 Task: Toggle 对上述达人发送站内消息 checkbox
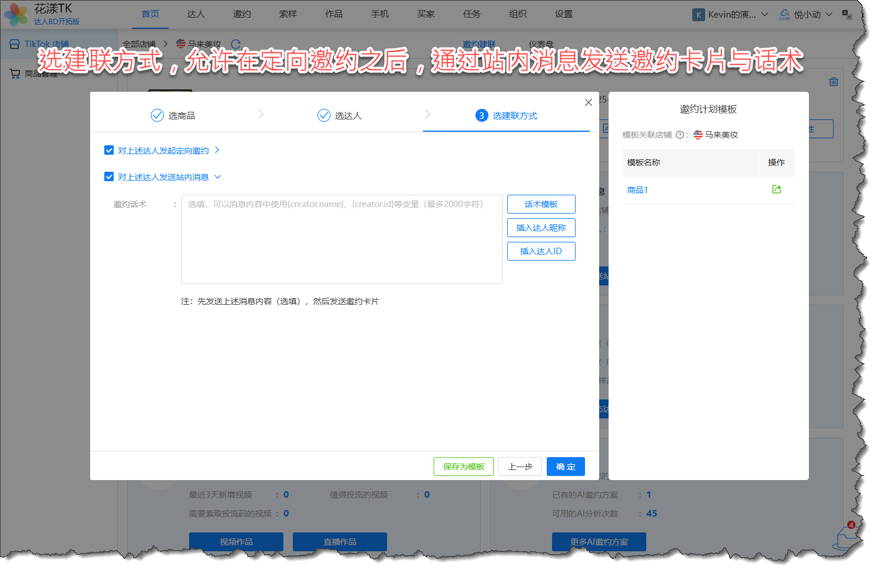109,177
